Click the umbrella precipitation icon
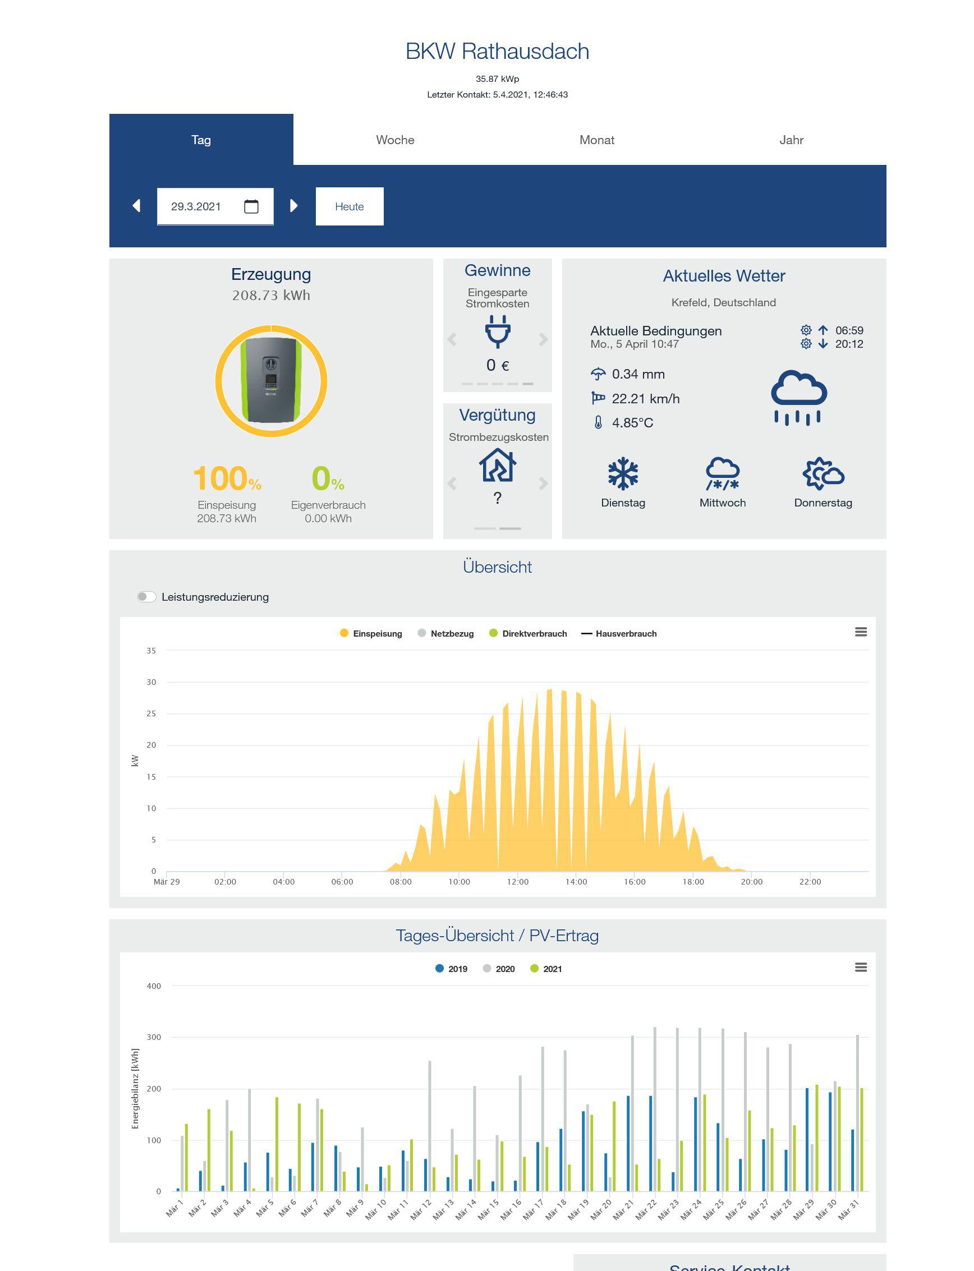974x1271 pixels. pos(598,375)
